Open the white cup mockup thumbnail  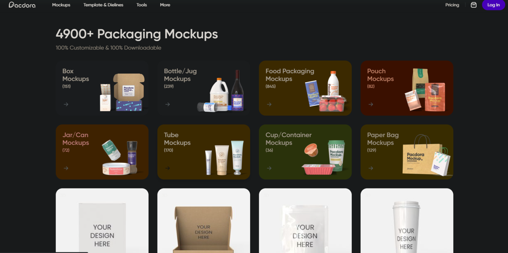pyautogui.click(x=407, y=221)
